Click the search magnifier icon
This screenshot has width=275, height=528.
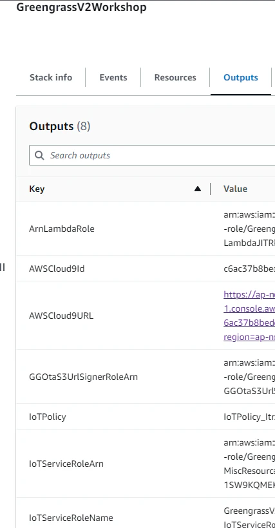[39, 155]
